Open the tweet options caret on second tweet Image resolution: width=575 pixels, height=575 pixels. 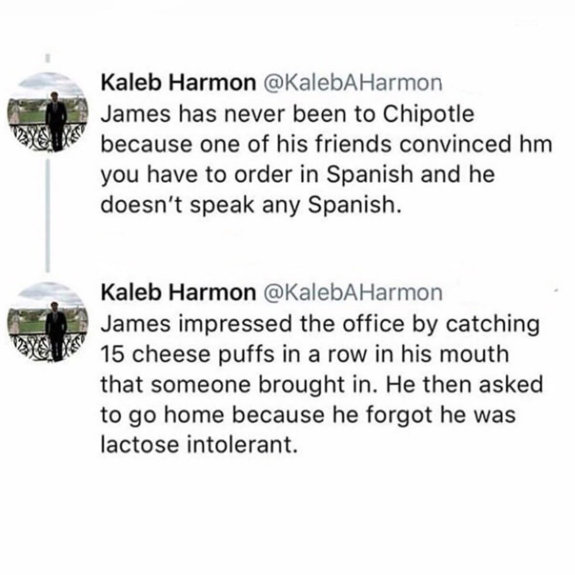click(x=555, y=290)
